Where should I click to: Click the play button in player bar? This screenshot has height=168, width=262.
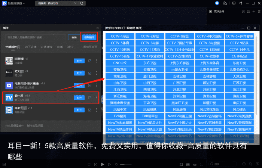coord(103,164)
